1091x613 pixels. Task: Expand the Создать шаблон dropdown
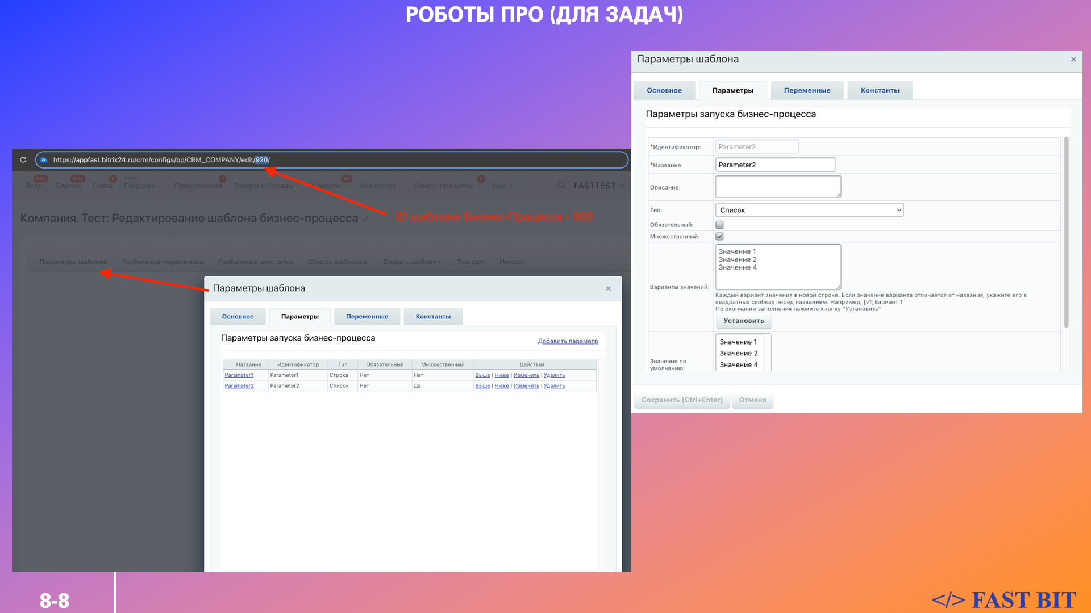point(411,262)
